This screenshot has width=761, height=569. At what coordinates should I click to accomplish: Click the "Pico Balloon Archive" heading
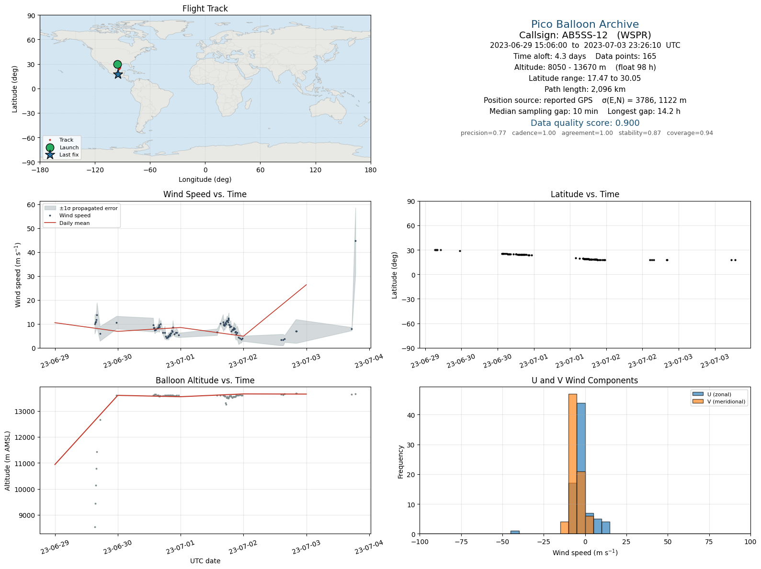tap(585, 24)
